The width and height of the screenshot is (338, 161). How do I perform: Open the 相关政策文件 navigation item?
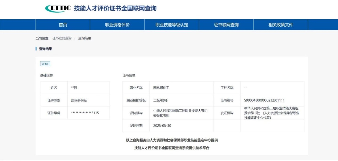click(281, 25)
